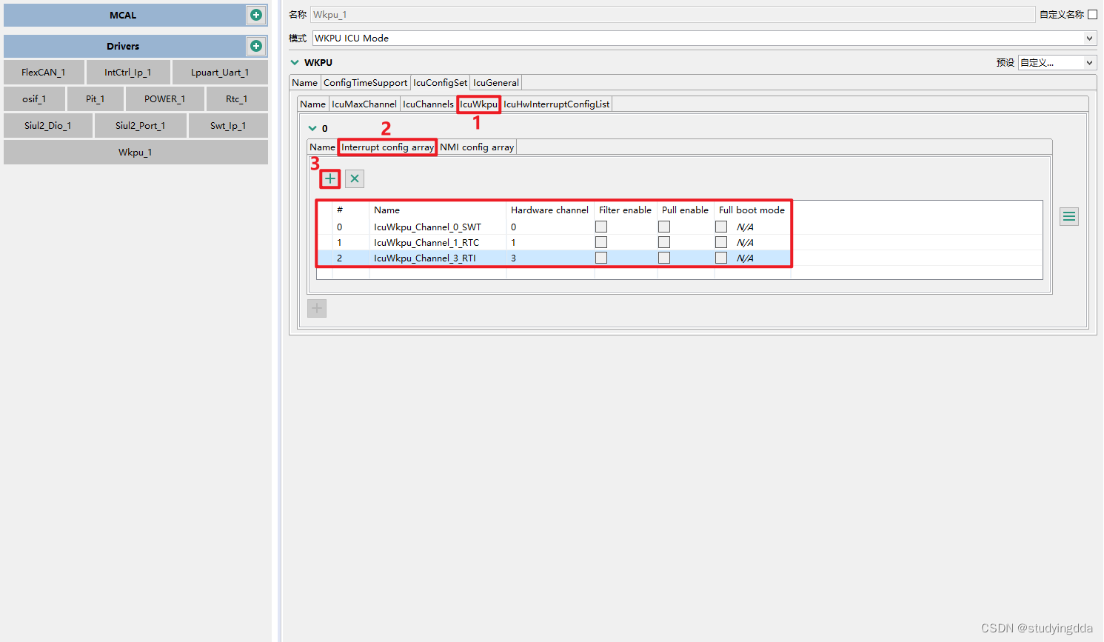Screen dimensions: 1104x642
Task: Open IcuHwInterruptConfigList tab
Action: click(x=557, y=104)
